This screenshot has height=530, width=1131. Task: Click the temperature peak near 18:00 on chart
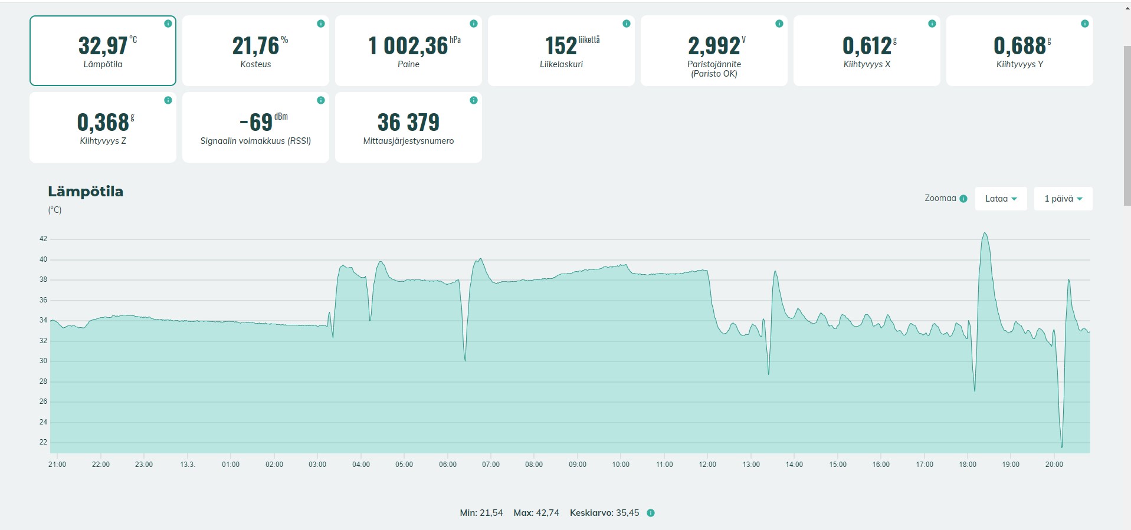(985, 234)
